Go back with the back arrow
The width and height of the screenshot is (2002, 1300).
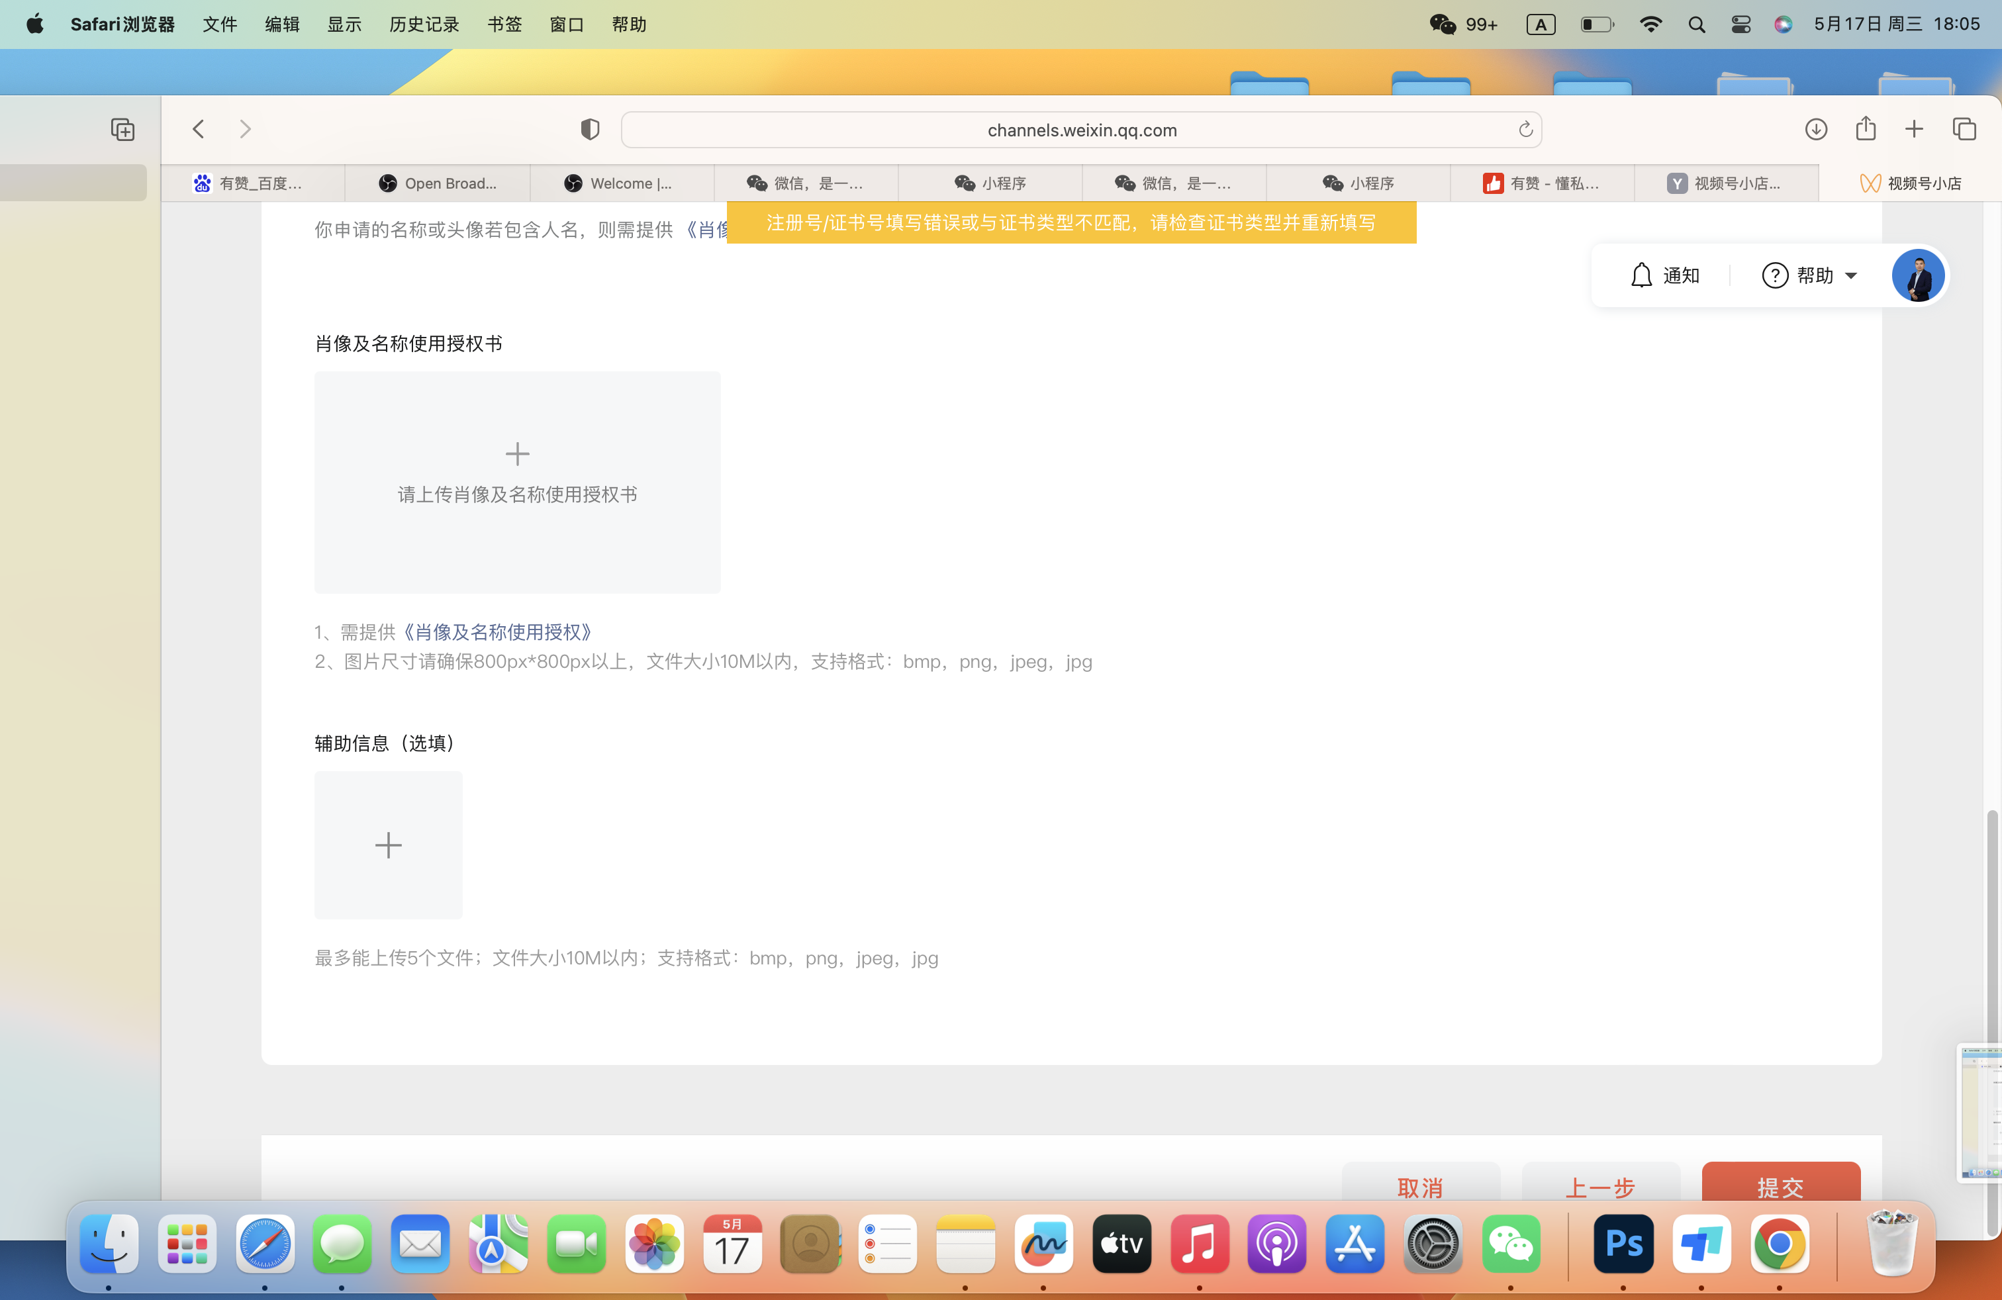pyautogui.click(x=199, y=128)
